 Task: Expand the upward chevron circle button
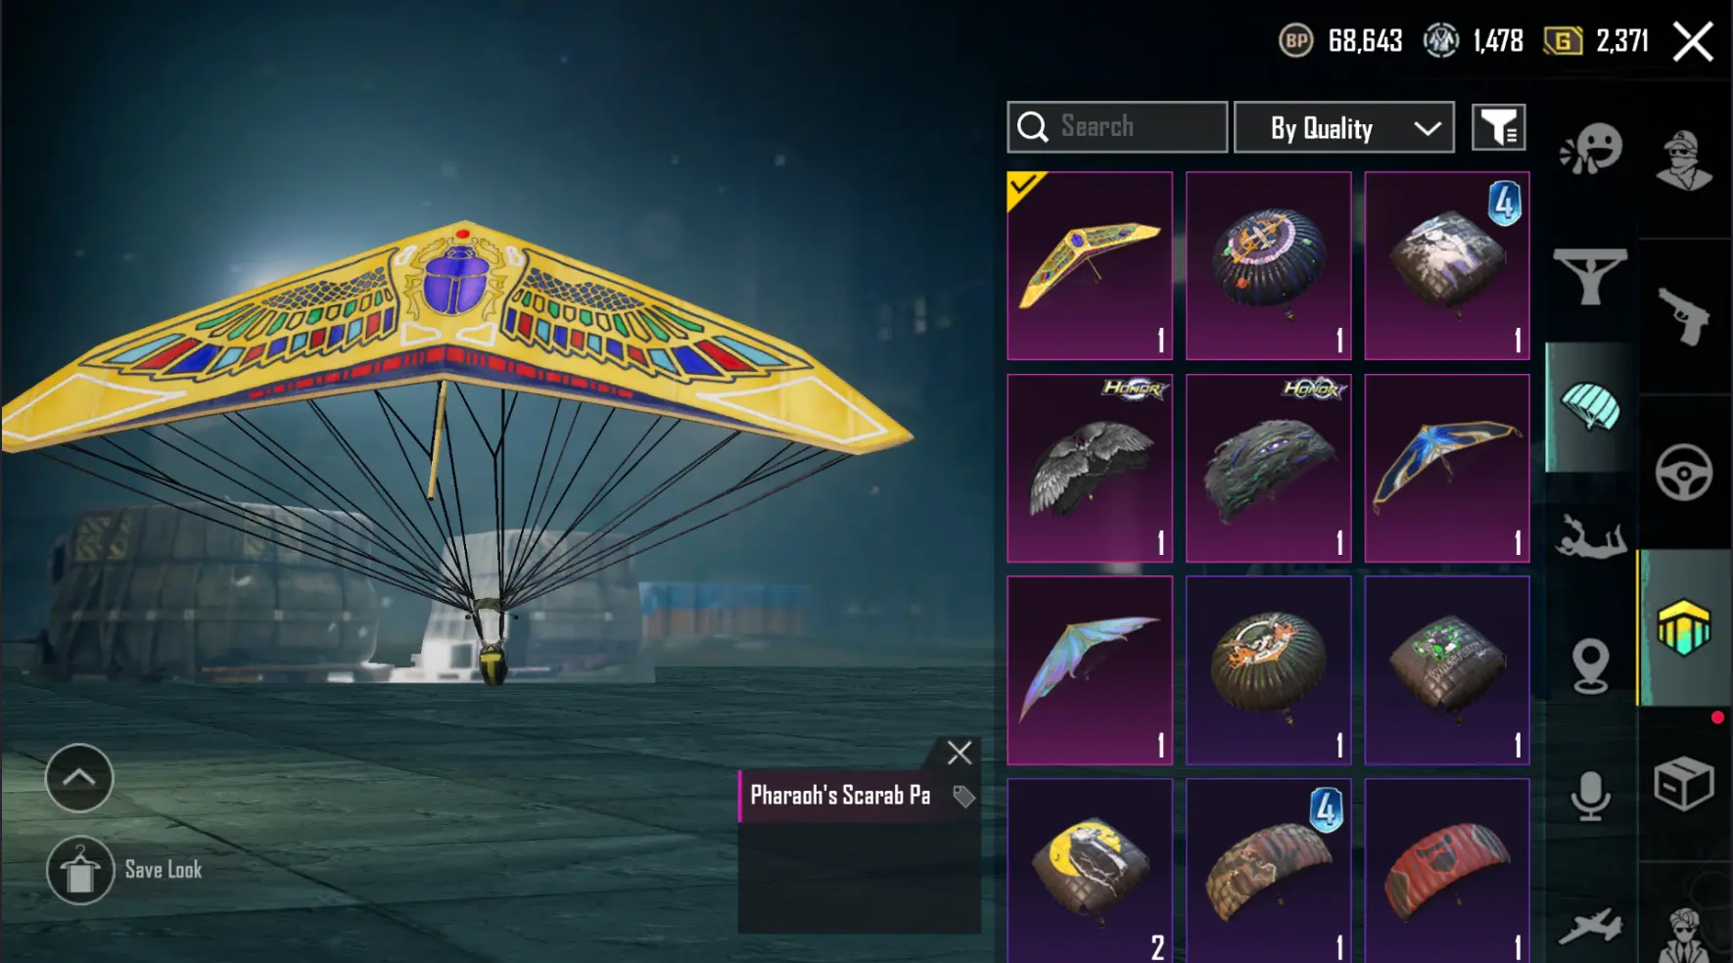click(79, 778)
